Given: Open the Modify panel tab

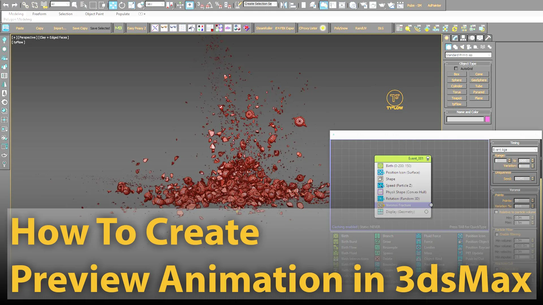Looking at the screenshot, I should point(455,38).
